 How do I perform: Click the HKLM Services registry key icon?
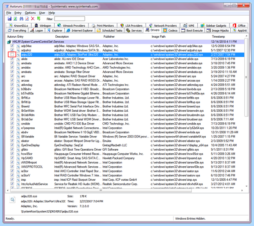9,42
